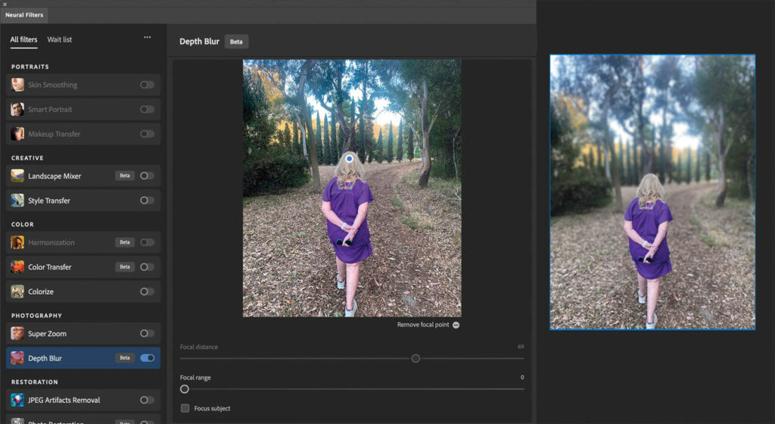Click the Makeup Transfer filter icon
The height and width of the screenshot is (424, 775).
(x=17, y=133)
